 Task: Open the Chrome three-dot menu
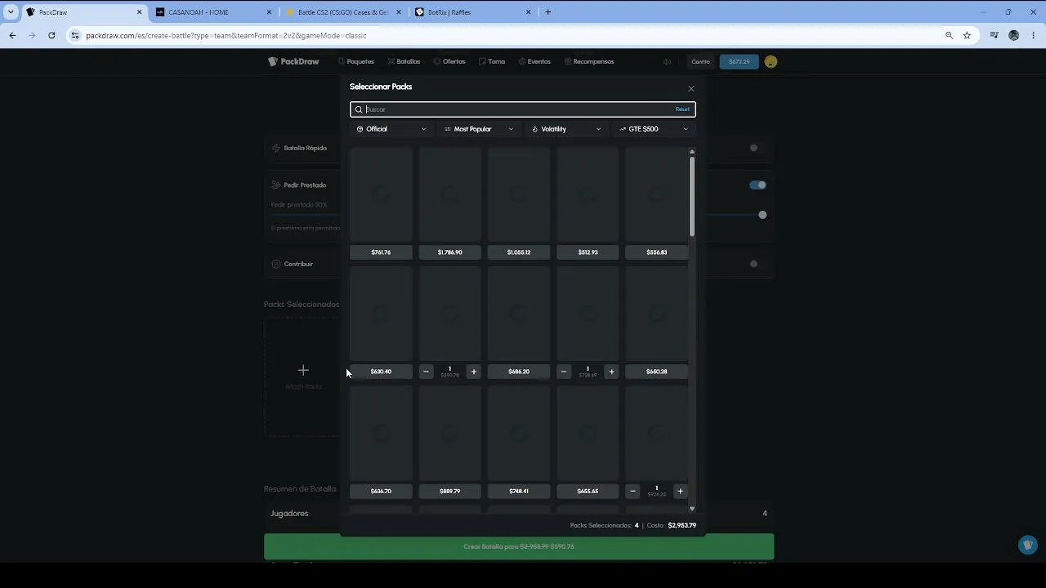click(x=1034, y=35)
